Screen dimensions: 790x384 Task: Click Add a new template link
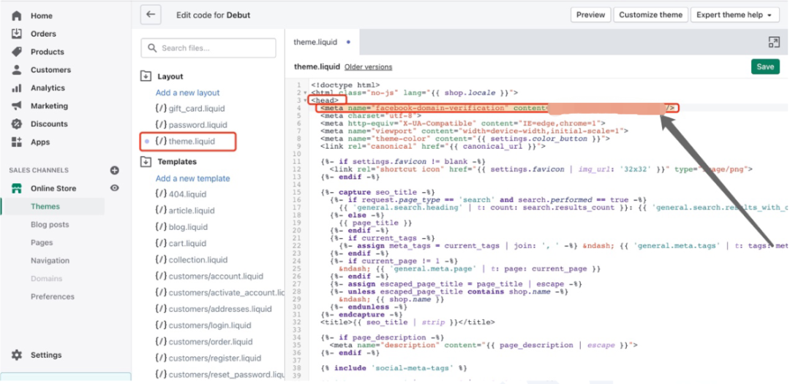click(x=192, y=178)
